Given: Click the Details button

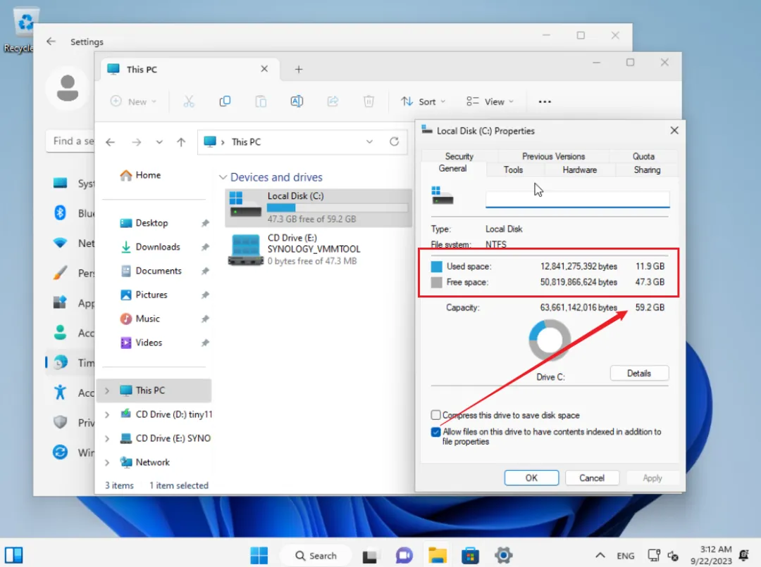Looking at the screenshot, I should tap(638, 373).
